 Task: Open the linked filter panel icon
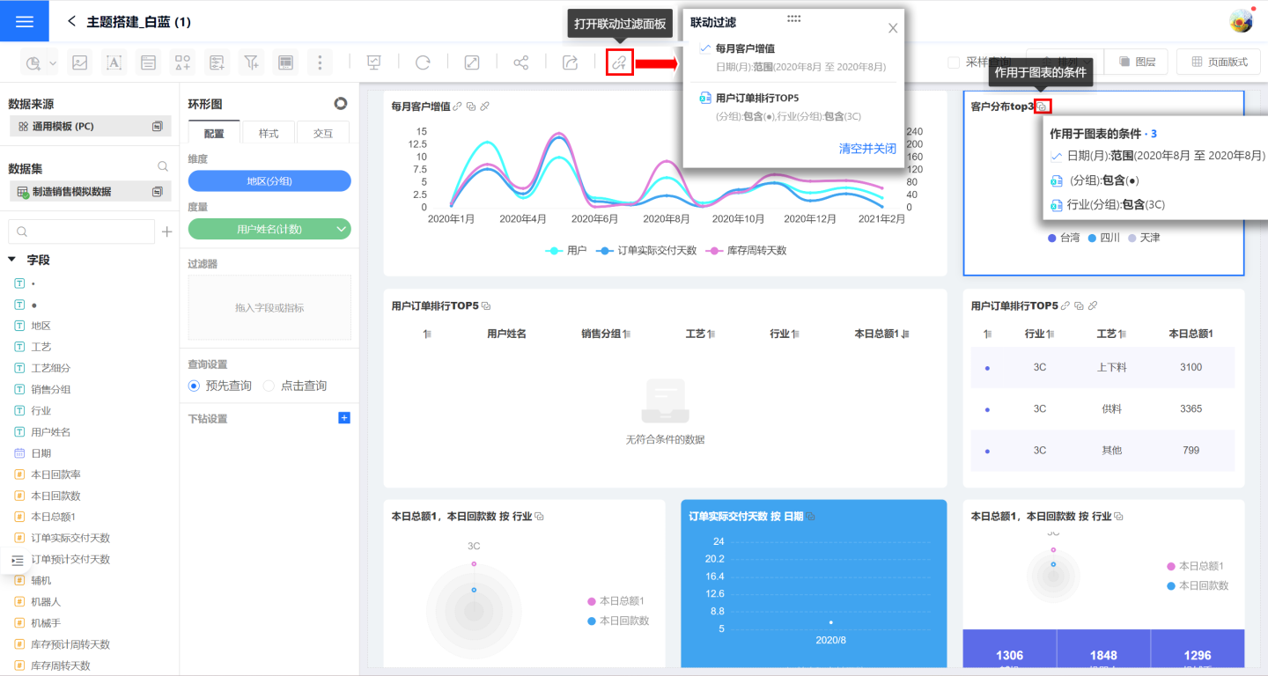point(620,62)
